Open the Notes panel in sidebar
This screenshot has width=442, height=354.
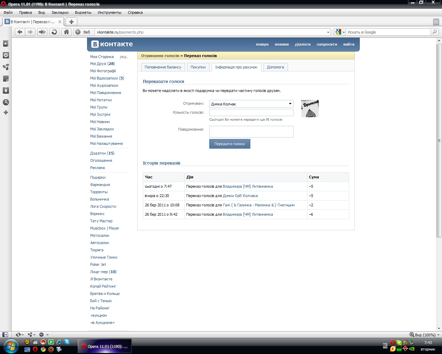6,79
